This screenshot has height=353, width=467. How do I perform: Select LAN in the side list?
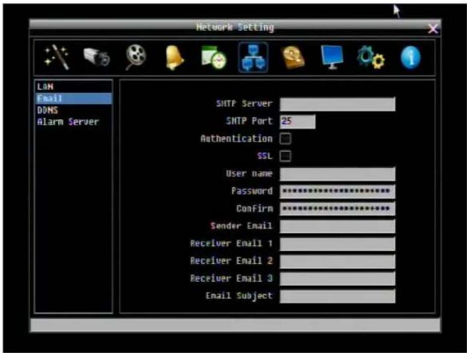pos(74,87)
